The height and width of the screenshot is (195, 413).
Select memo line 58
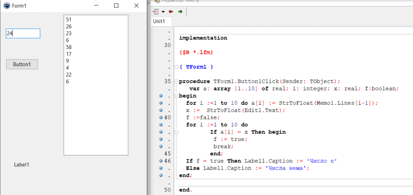coord(69,47)
